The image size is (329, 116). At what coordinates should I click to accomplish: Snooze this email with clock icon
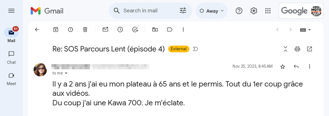120,30
